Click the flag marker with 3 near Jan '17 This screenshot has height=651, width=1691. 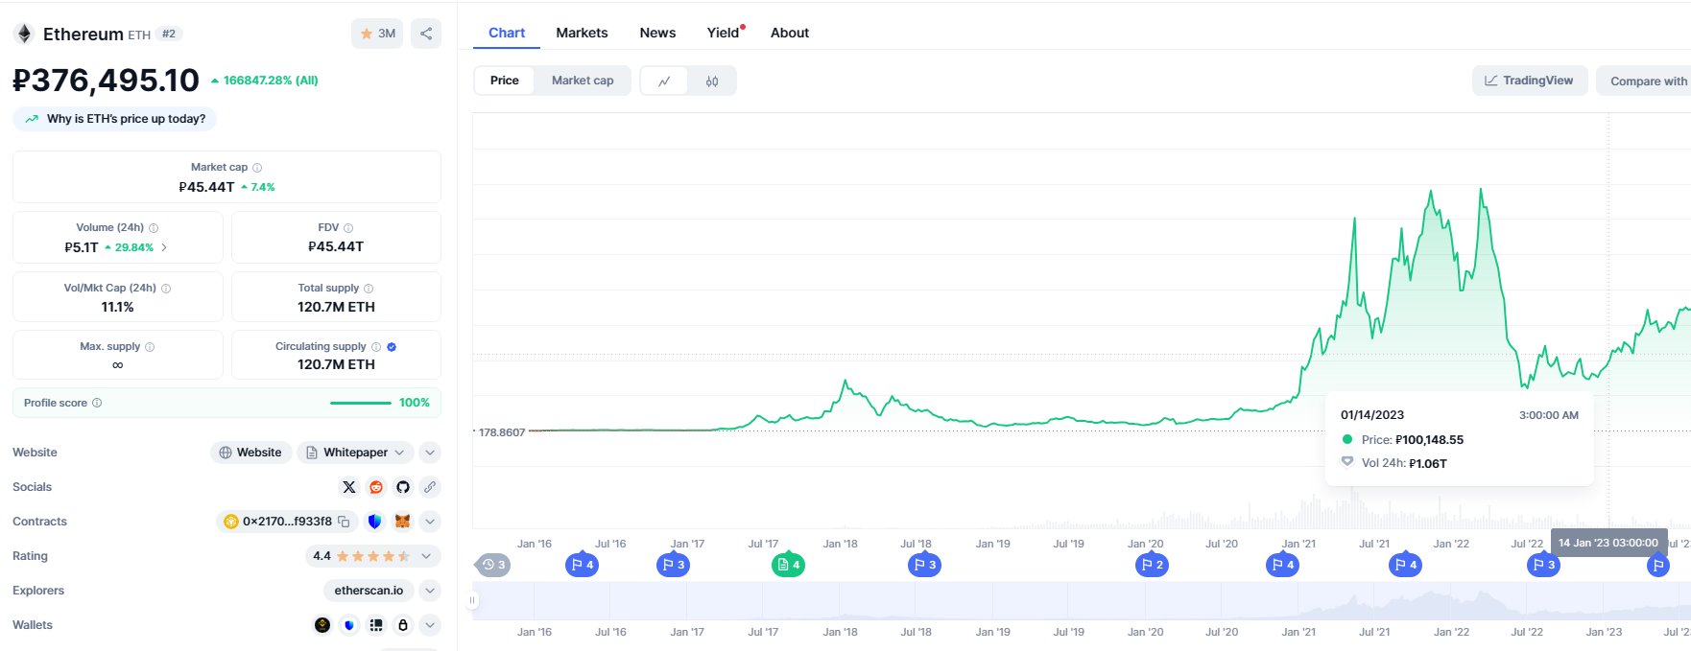pos(673,565)
